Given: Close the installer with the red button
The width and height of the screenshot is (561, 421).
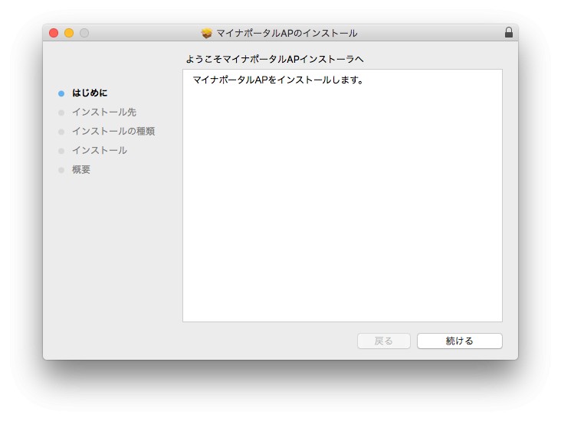Looking at the screenshot, I should pyautogui.click(x=54, y=33).
